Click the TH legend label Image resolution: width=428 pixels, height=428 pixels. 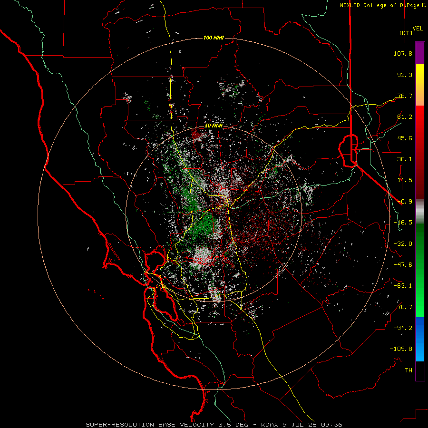click(x=409, y=370)
